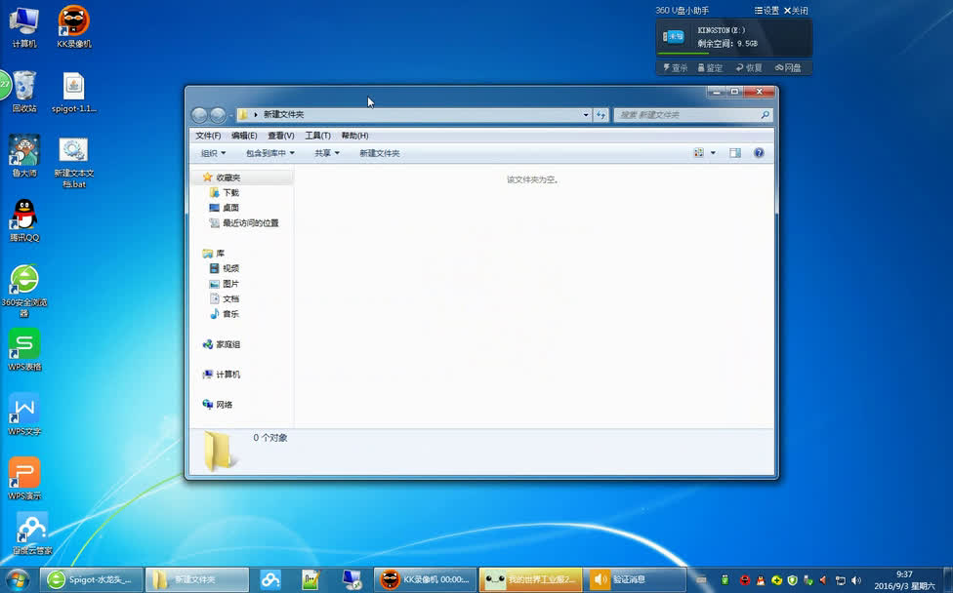This screenshot has height=593, width=953.
Task: Toggle the preview pane icon
Action: [x=735, y=153]
